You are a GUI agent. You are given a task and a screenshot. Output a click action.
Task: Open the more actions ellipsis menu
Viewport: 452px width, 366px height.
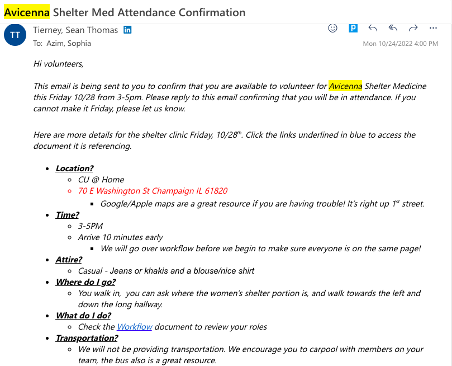[x=433, y=28]
